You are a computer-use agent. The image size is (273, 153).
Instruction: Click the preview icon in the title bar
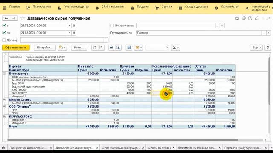pyautogui.click(x=250, y=18)
